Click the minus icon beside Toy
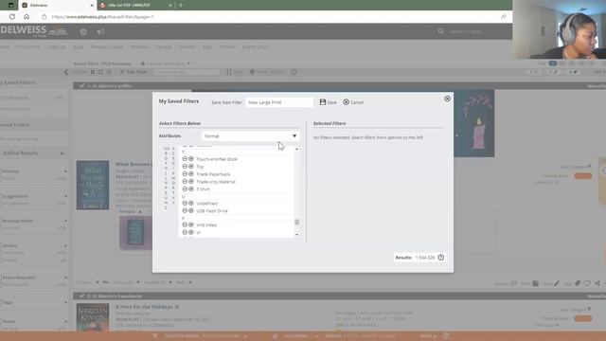 (185, 167)
